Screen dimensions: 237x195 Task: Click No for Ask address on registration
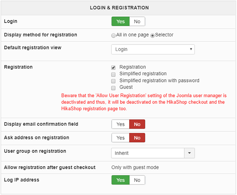coord(137,138)
